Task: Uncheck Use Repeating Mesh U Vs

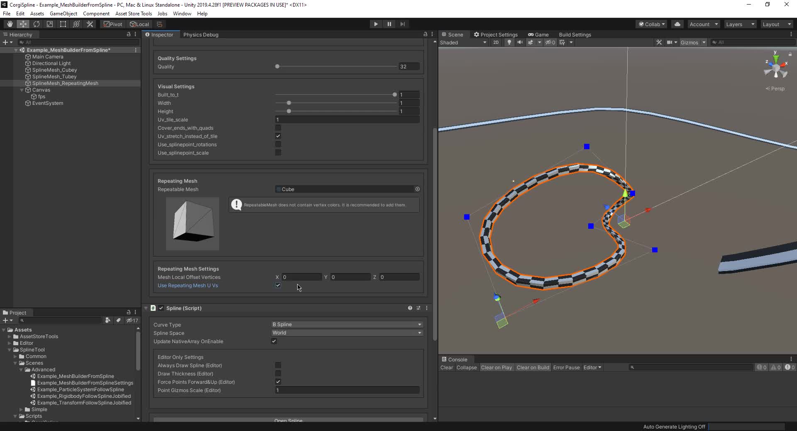Action: click(x=278, y=286)
